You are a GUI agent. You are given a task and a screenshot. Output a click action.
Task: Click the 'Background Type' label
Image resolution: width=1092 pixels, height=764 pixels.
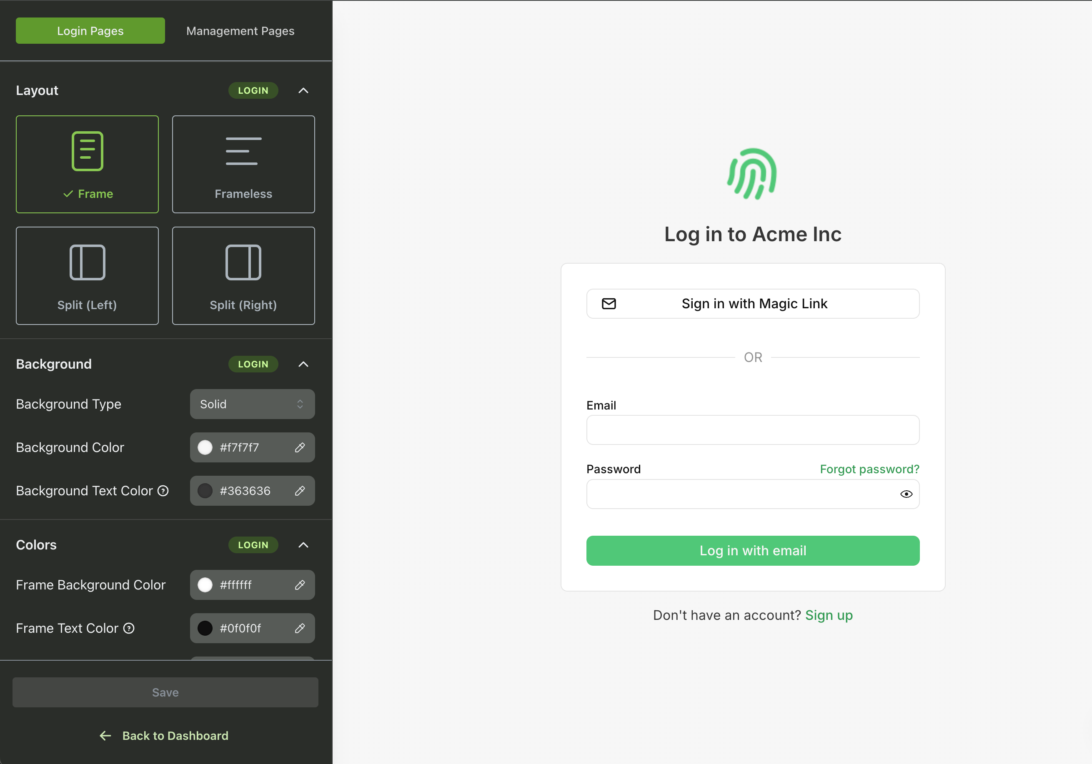point(68,404)
